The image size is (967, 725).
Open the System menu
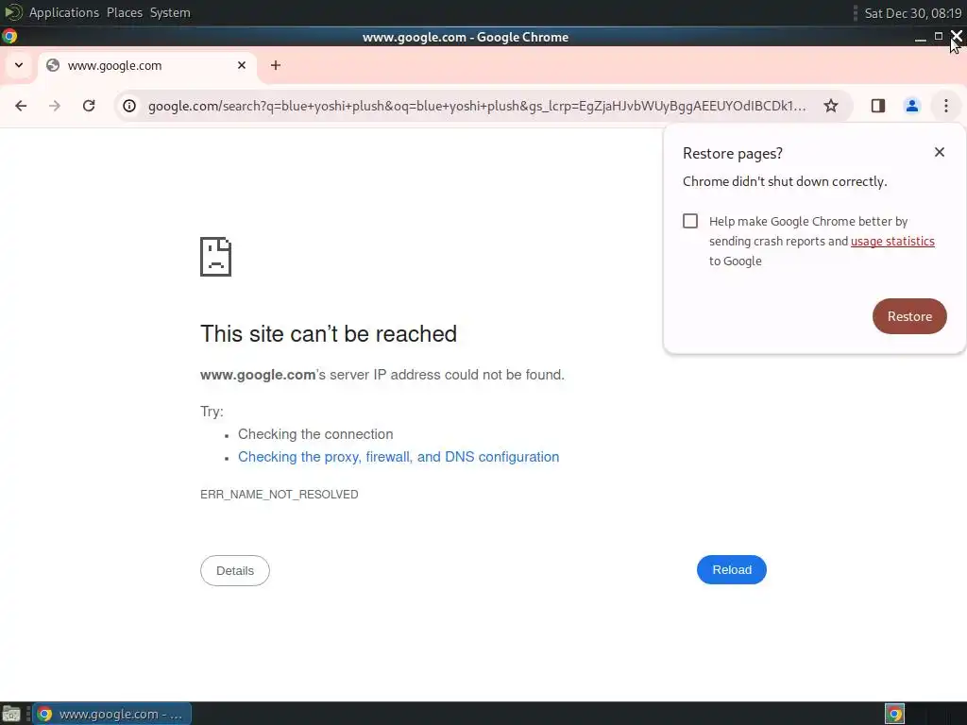tap(170, 12)
